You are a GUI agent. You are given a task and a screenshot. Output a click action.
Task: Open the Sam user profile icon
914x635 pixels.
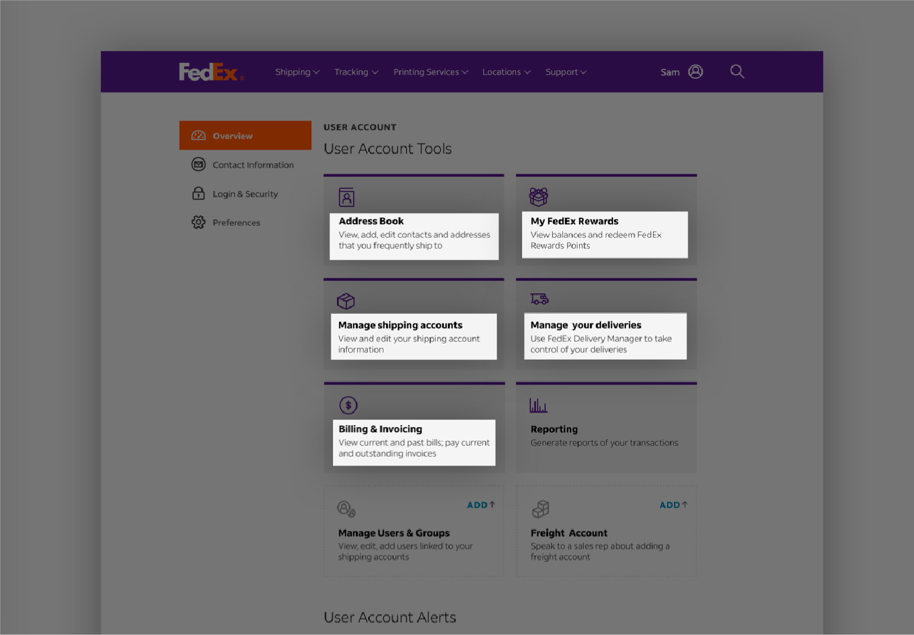[695, 72]
